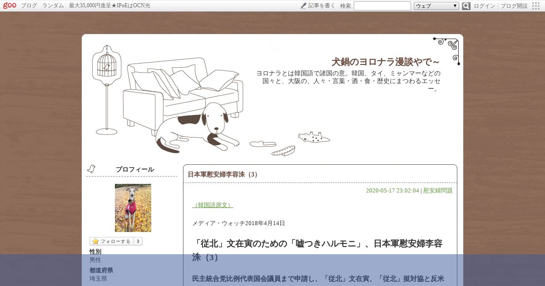
Task: Click the bird icon beside プロフィール
Action: tap(91, 169)
